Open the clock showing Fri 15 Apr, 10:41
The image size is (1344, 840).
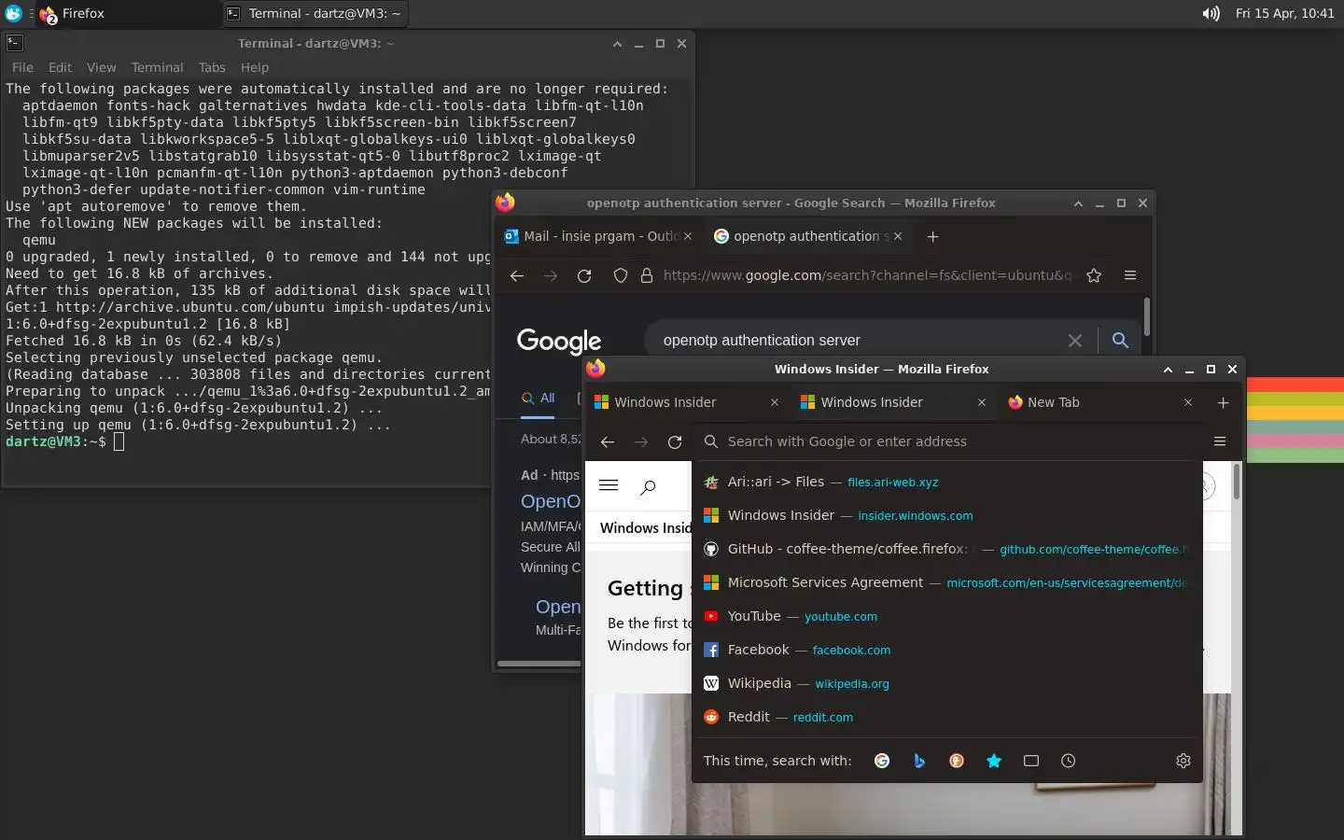pos(1284,13)
